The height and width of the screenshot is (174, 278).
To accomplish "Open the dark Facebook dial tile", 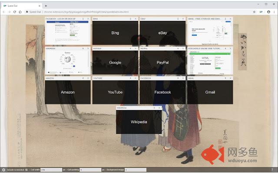I will (162, 92).
